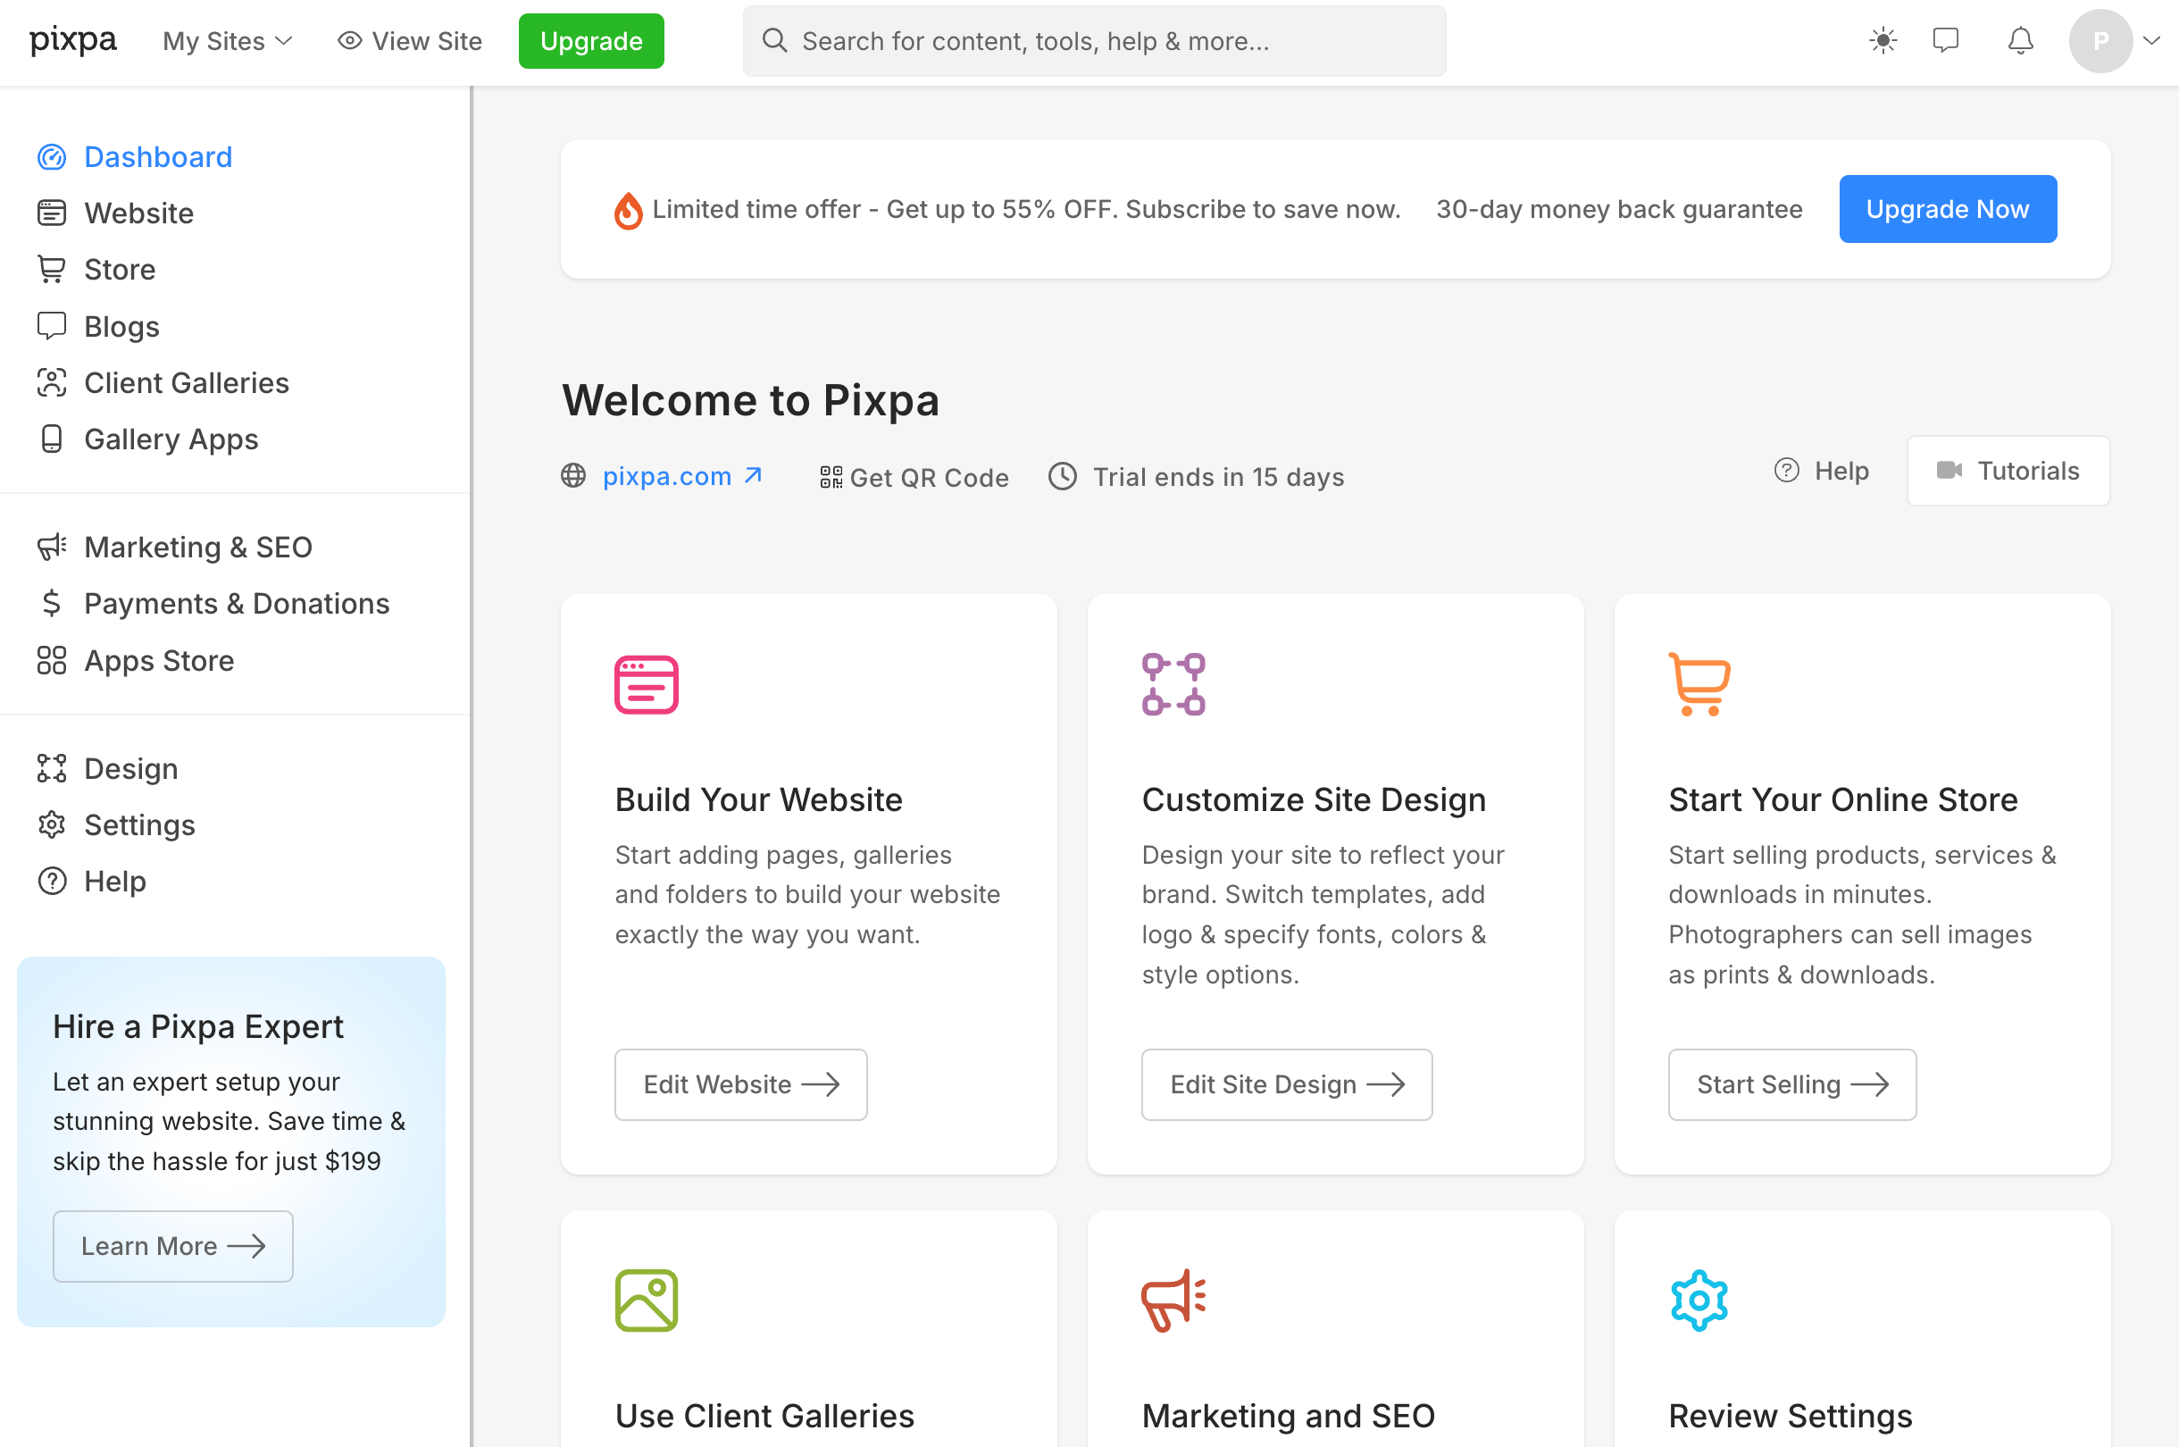Click the flame offer icon
Screen dimensions: 2179x1447
[628, 211]
